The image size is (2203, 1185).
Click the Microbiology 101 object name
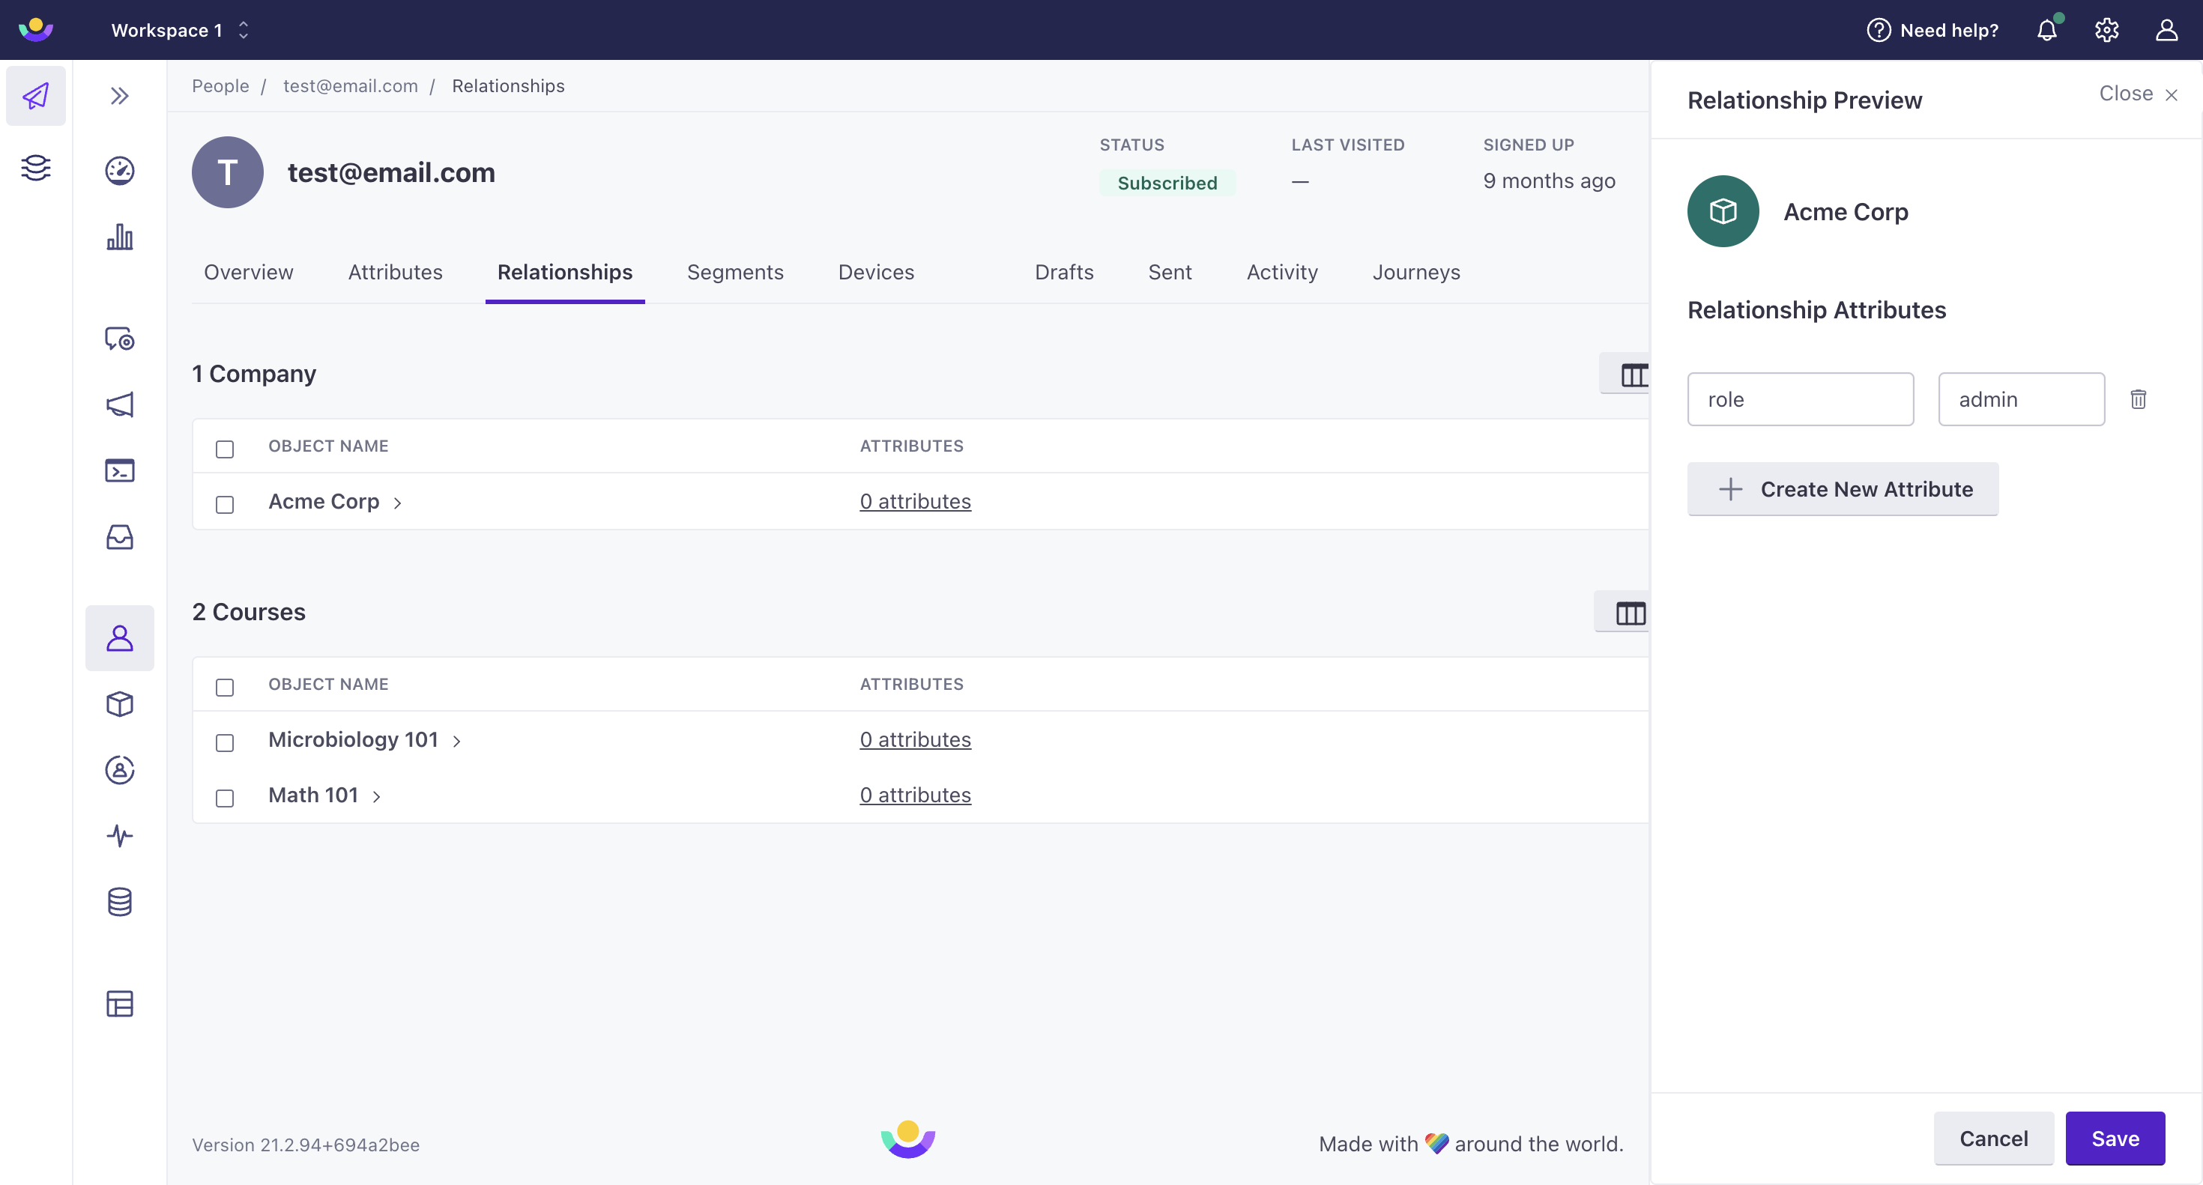pyautogui.click(x=353, y=739)
